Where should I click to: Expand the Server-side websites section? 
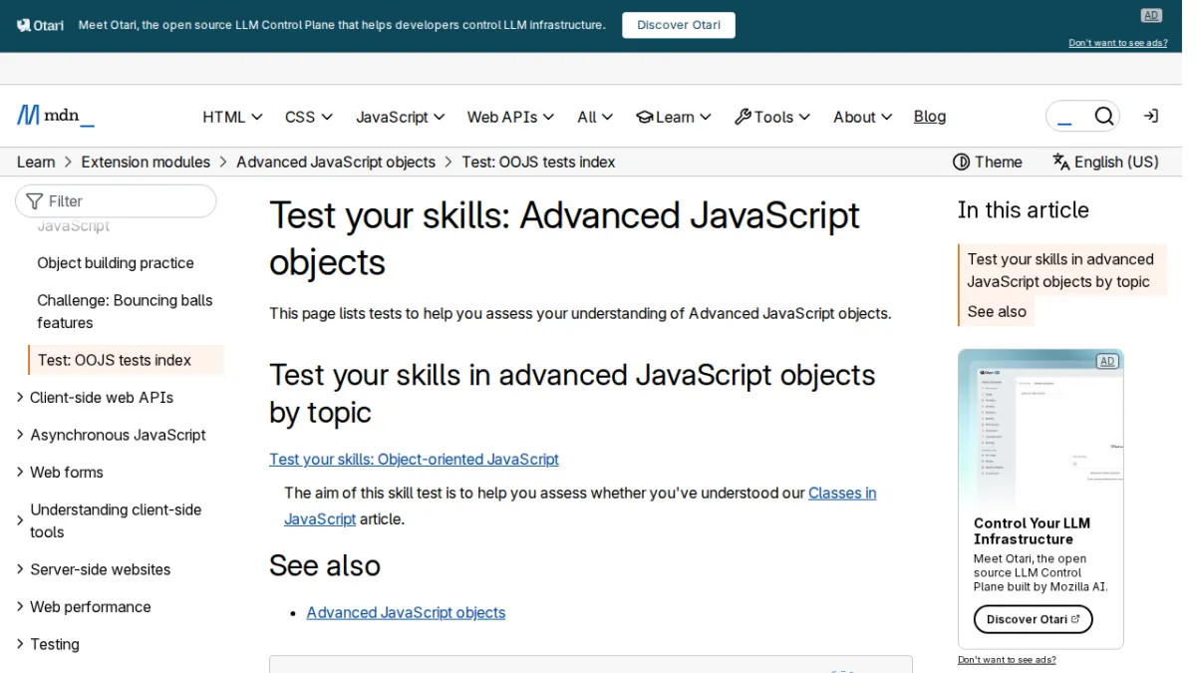click(94, 569)
